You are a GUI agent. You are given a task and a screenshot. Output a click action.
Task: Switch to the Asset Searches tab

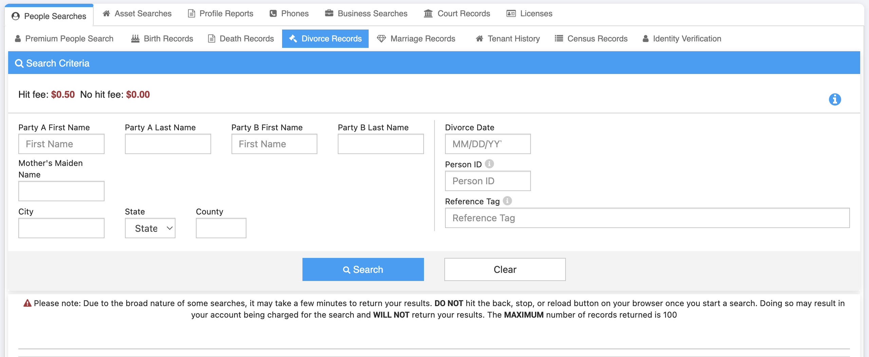pos(137,14)
